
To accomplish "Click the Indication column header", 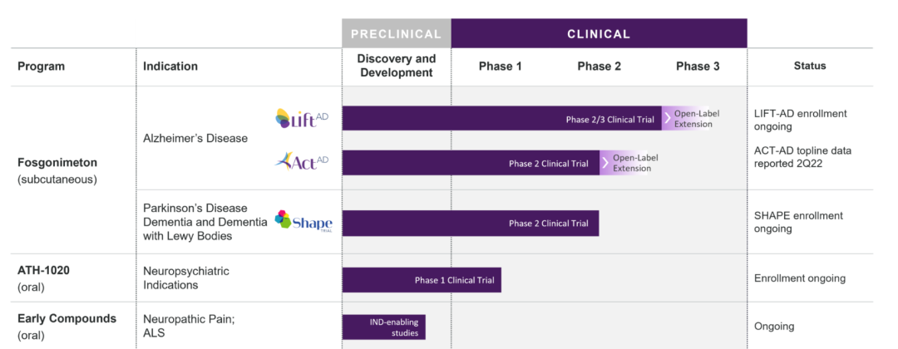I will (x=170, y=66).
